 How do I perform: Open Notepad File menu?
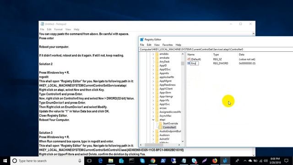pos(42,29)
